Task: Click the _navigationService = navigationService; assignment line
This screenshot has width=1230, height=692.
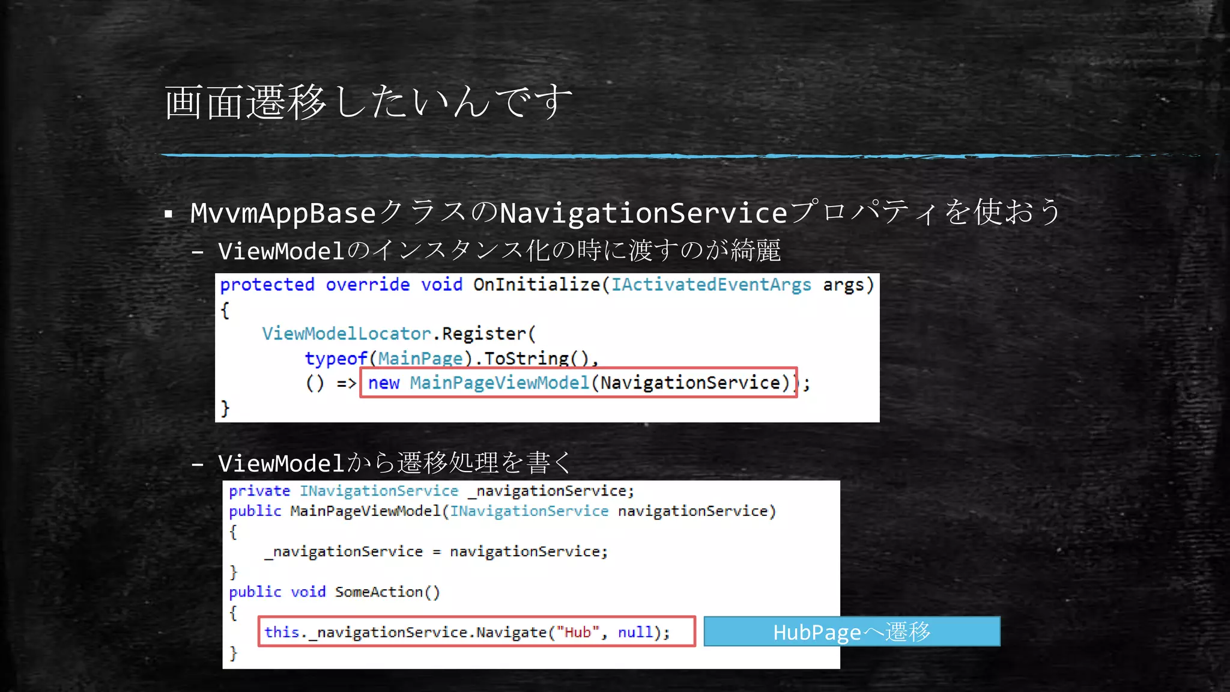Action: pos(436,551)
